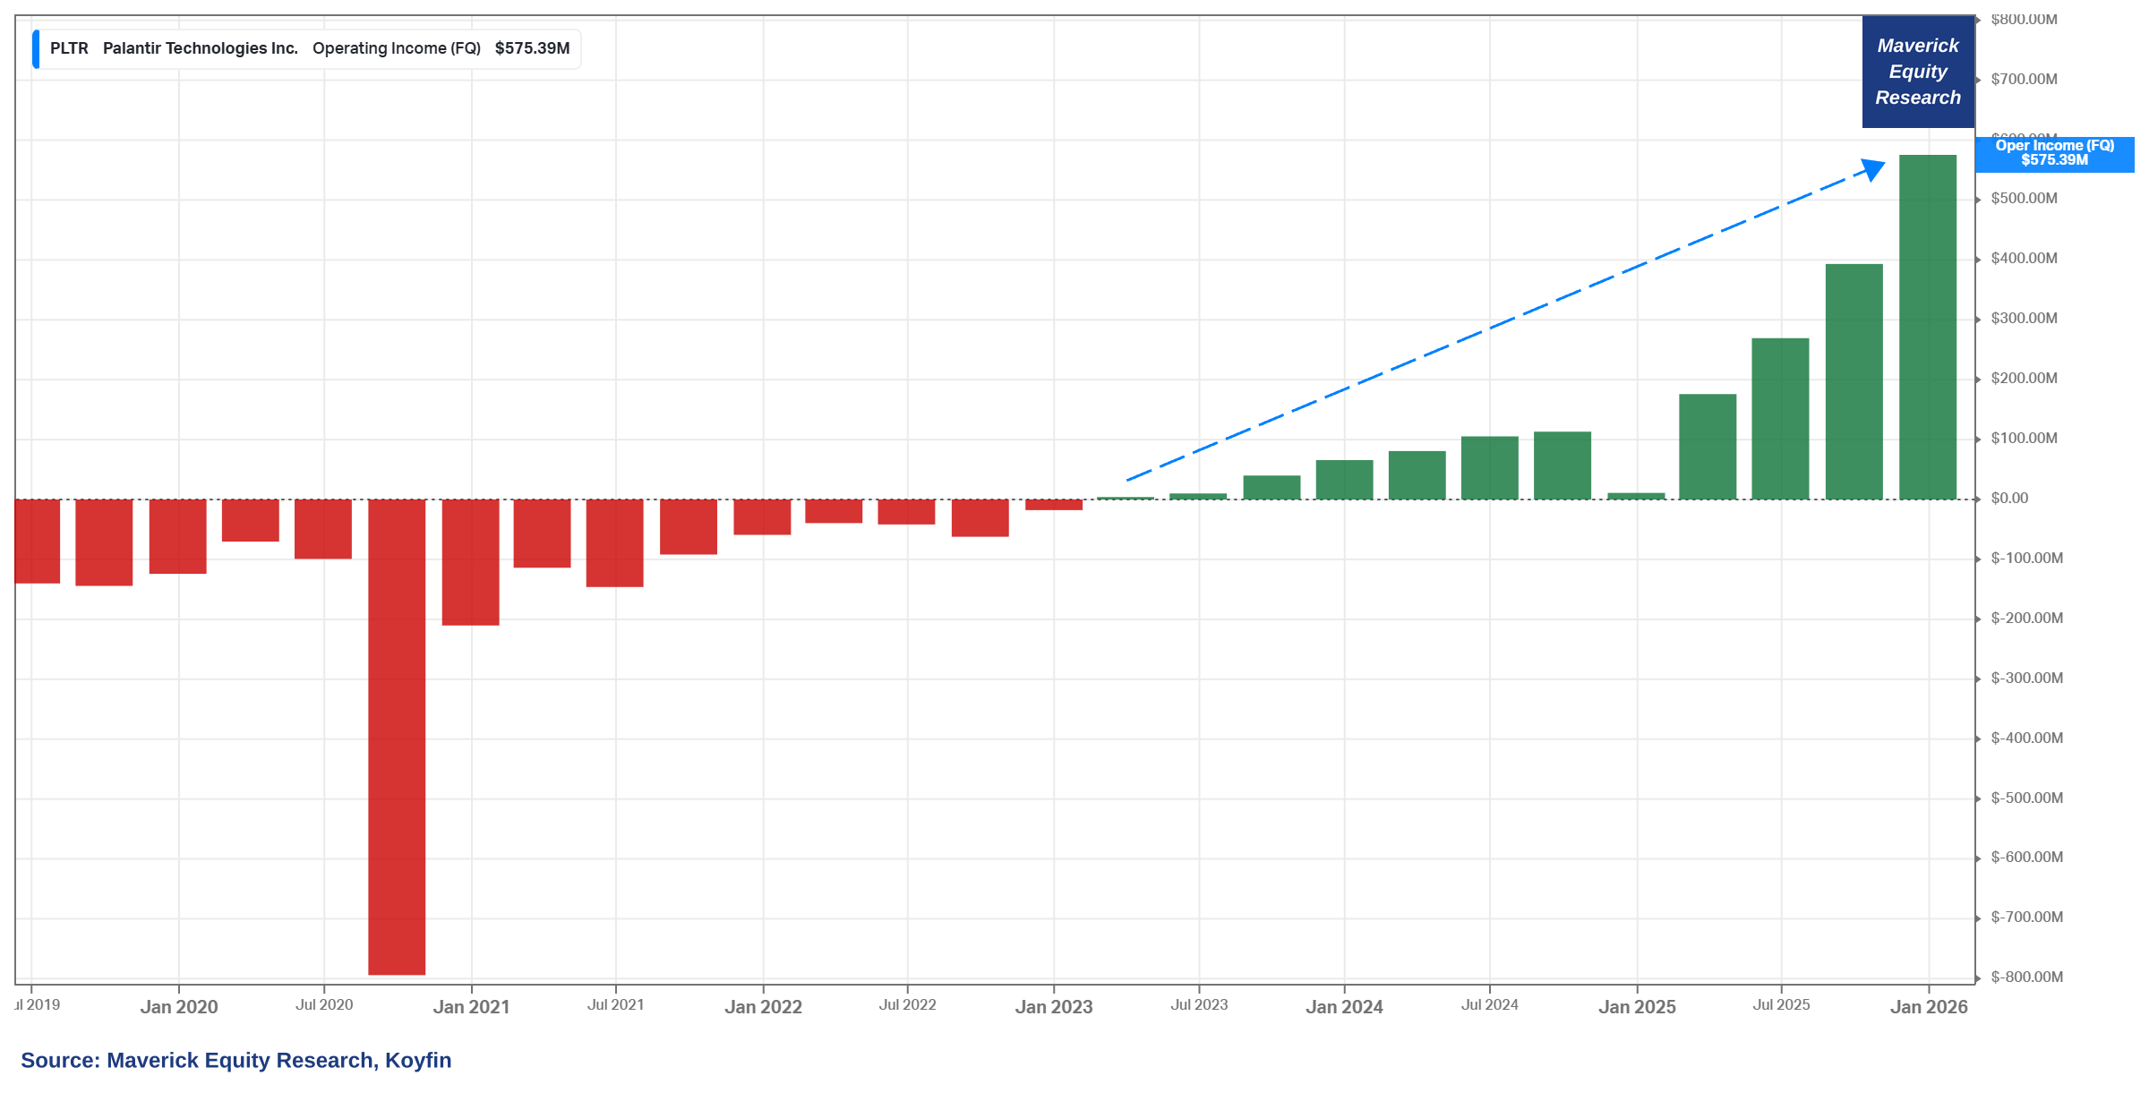The width and height of the screenshot is (2149, 1110).
Task: Click the largest red bar below zero
Action: tap(397, 736)
